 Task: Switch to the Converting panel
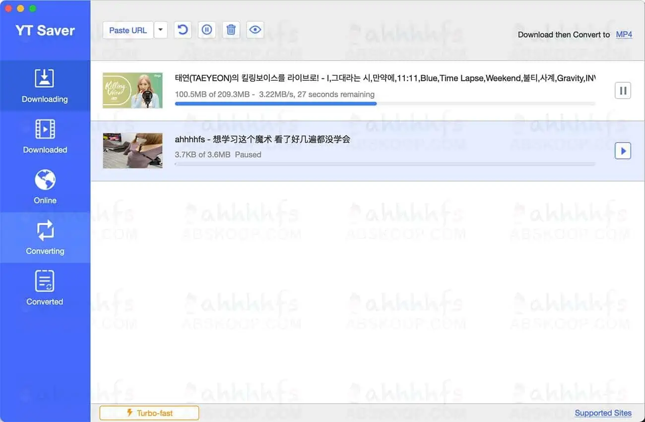pos(45,238)
